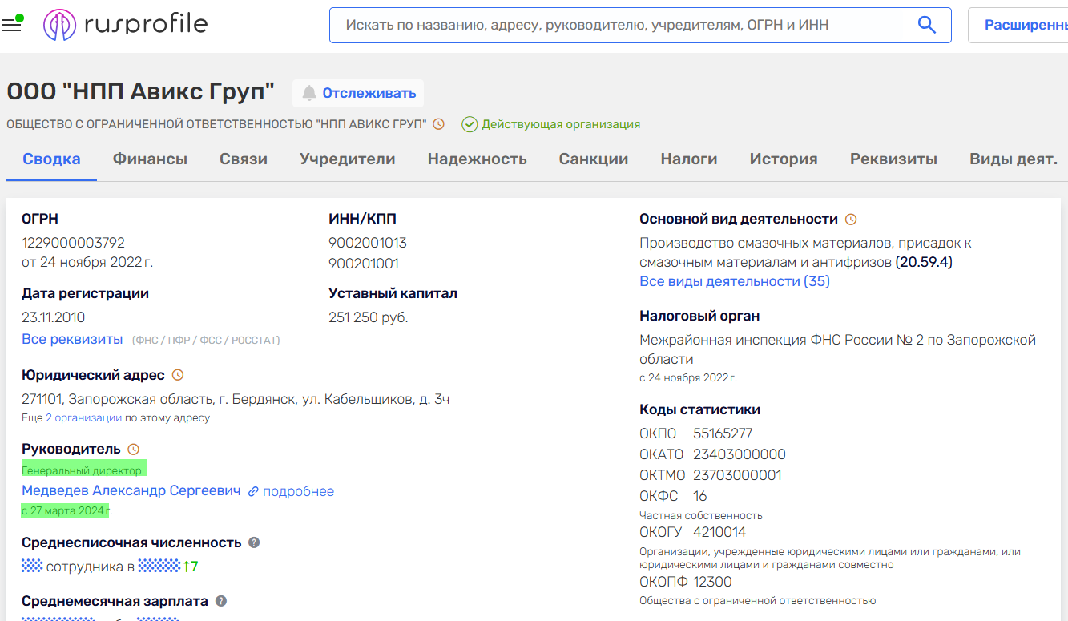Click history clock icon beside Юридический адрес

(178, 375)
